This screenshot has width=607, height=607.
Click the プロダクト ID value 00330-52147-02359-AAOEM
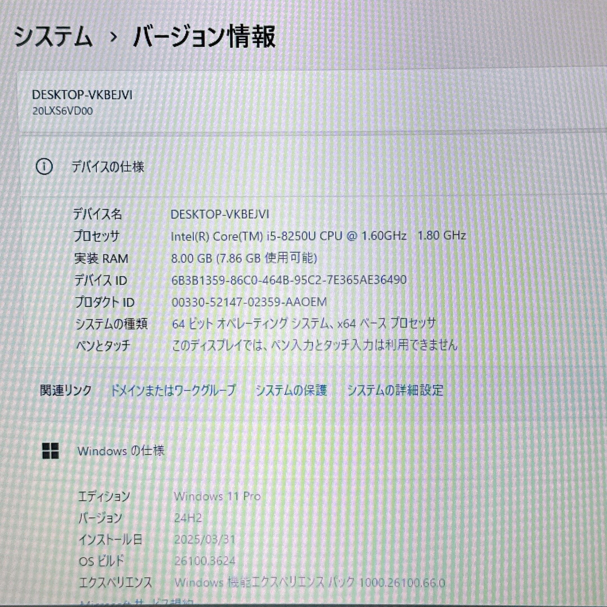tap(250, 302)
